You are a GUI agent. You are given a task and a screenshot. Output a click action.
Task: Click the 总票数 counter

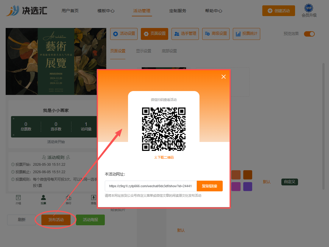[x=26, y=126]
